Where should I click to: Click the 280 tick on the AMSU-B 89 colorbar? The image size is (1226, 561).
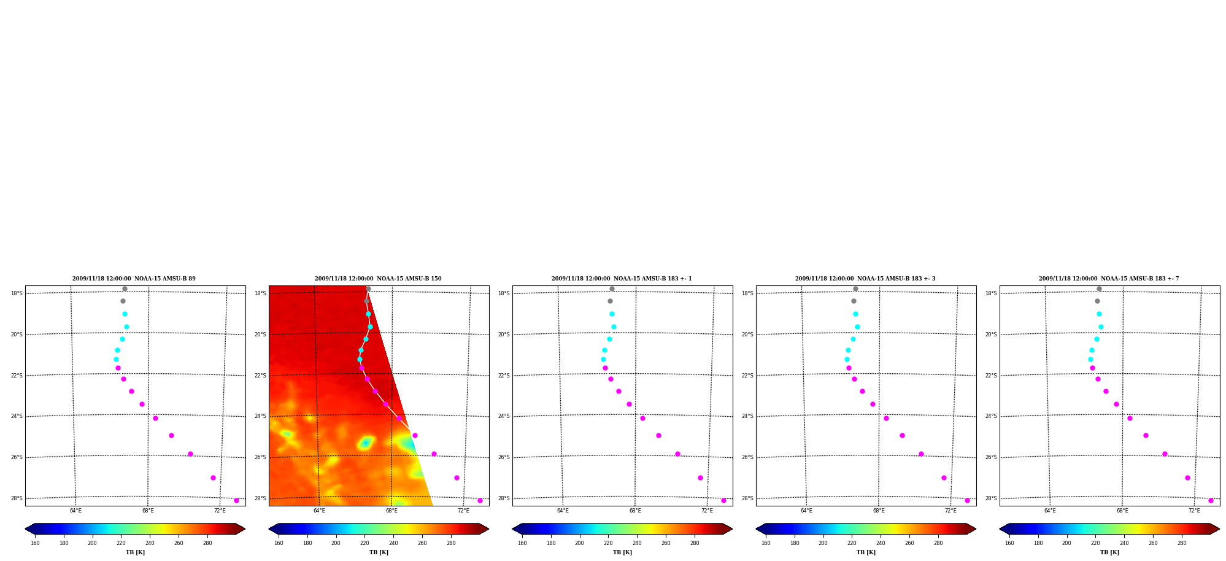tap(207, 543)
